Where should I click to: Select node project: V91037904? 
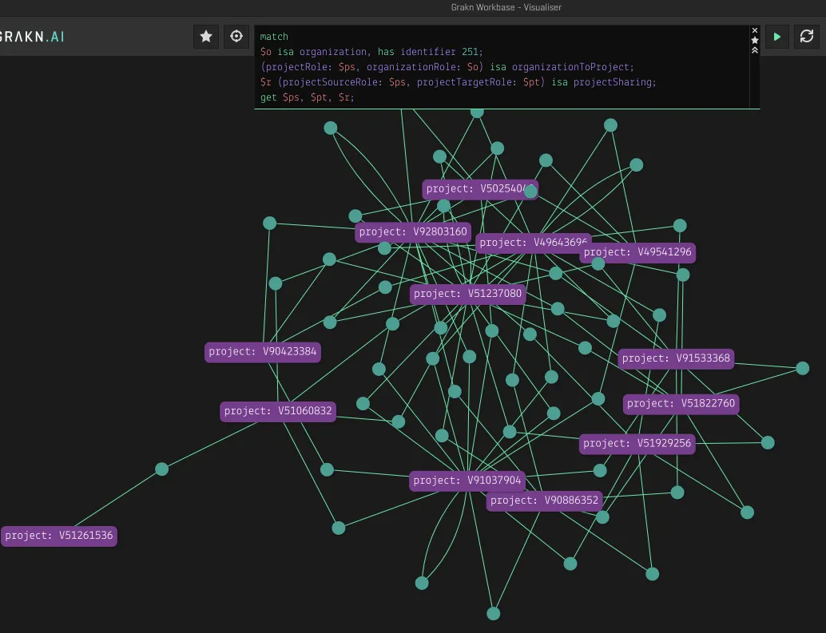tap(467, 481)
